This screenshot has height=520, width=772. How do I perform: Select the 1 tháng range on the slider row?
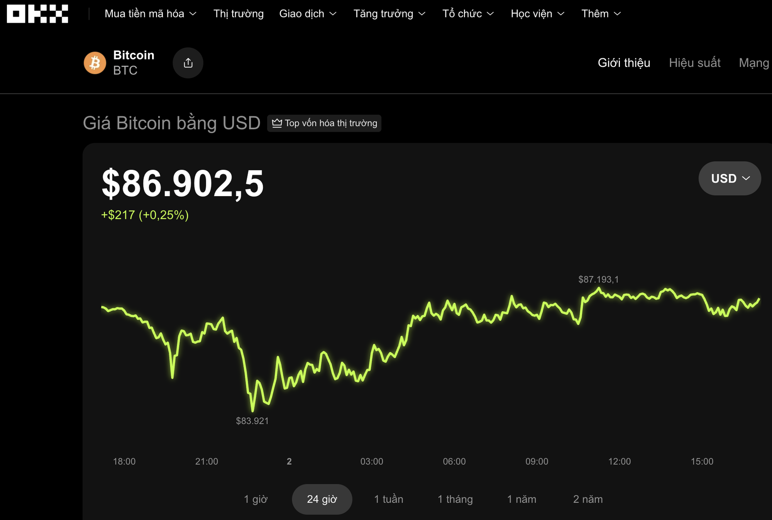455,499
